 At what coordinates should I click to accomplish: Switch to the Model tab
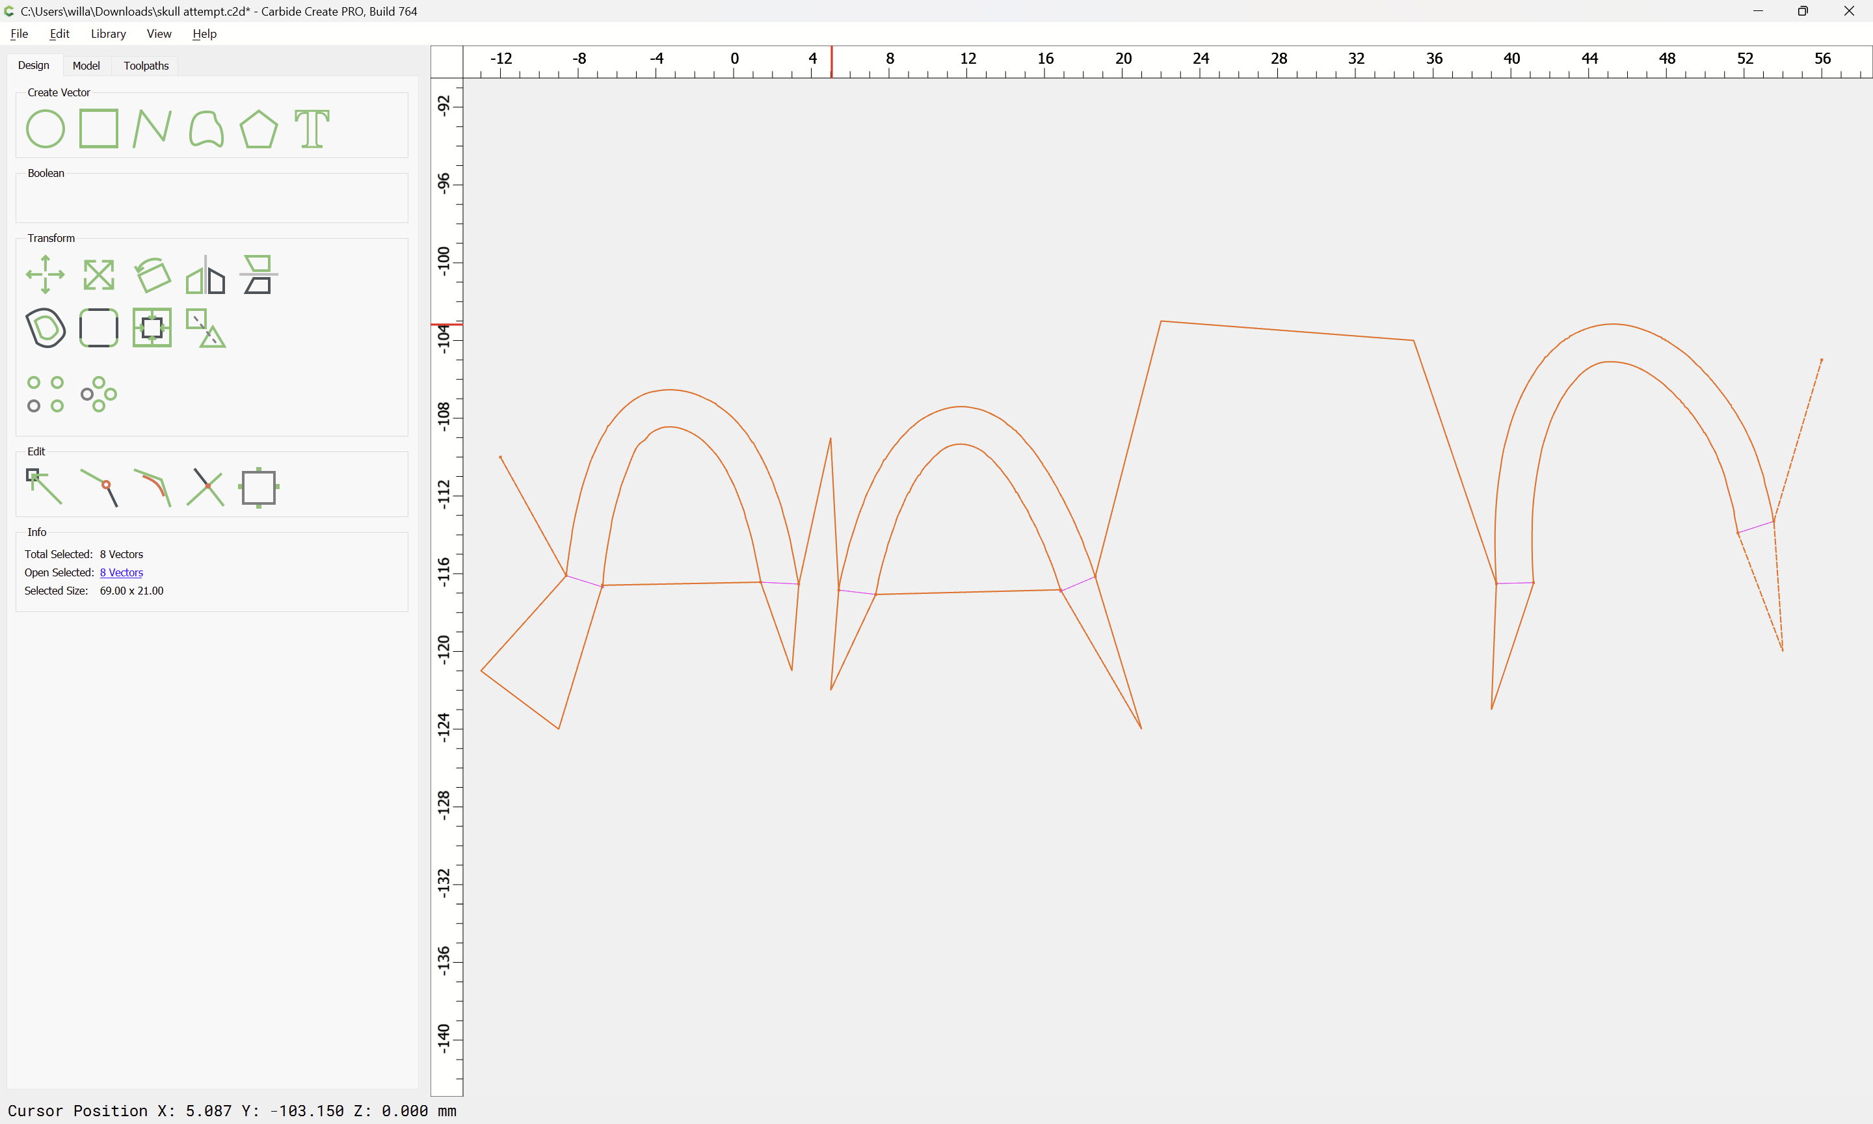[86, 66]
